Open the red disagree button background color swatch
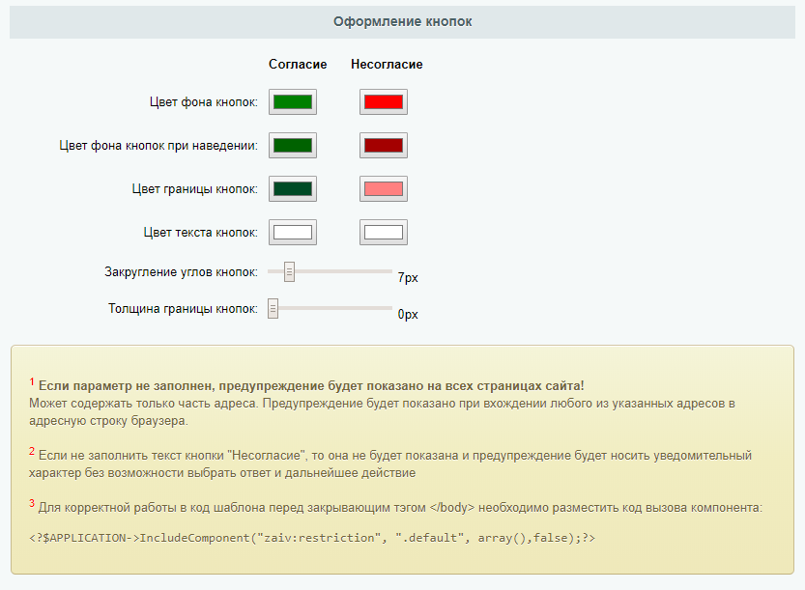Screen dimensions: 805x590 [x=383, y=101]
